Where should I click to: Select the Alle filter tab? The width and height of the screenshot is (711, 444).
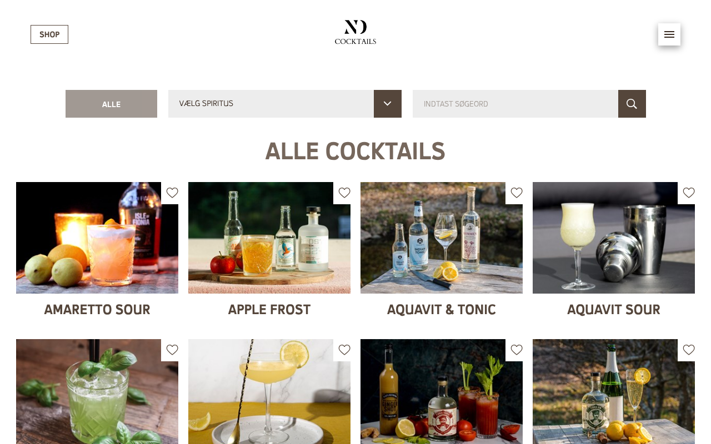111,104
